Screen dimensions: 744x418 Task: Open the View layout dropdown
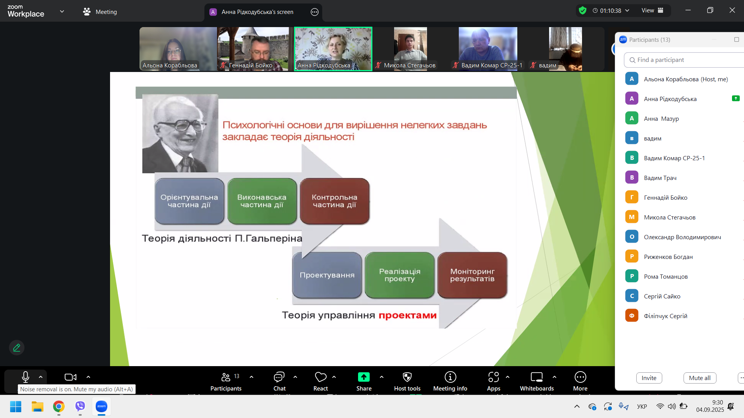[x=652, y=10]
